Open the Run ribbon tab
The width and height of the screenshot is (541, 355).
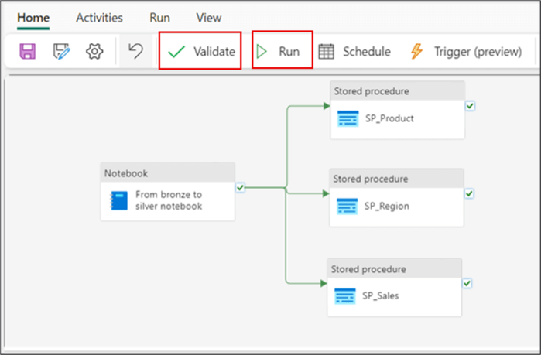pyautogui.click(x=159, y=17)
